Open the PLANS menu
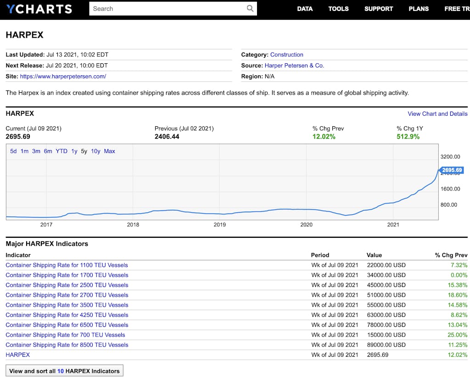 point(419,9)
